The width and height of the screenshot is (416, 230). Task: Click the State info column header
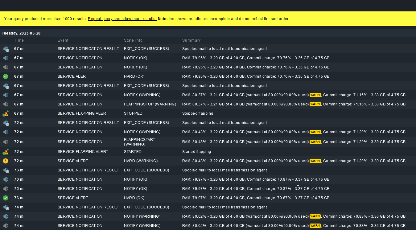coord(133,40)
